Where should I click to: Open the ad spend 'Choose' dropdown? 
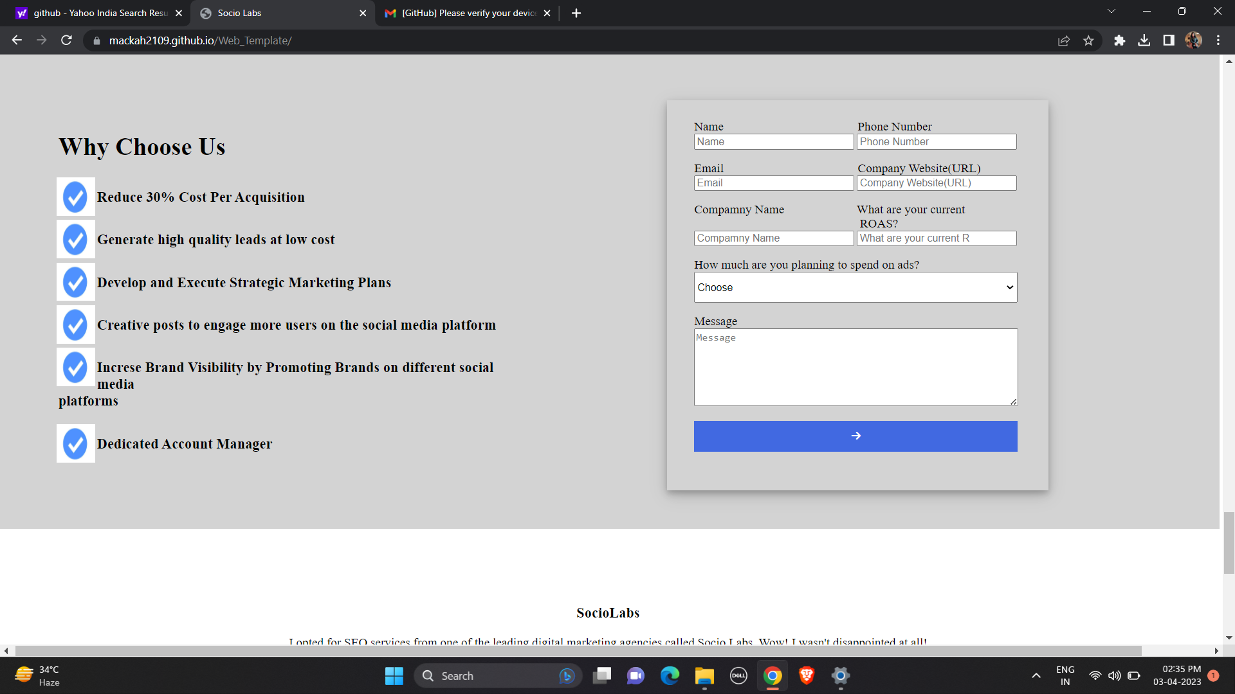[x=855, y=287]
